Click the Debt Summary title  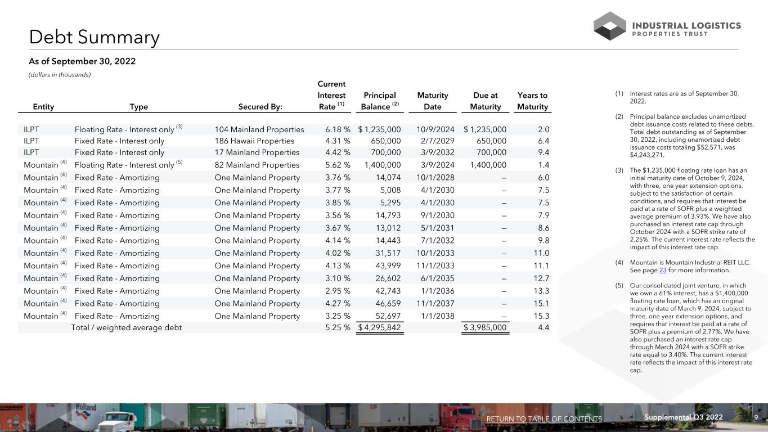tap(95, 37)
